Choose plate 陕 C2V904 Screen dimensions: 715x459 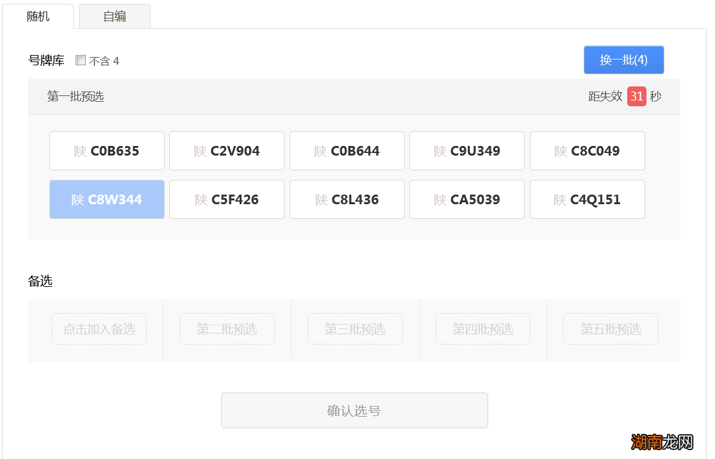[x=227, y=151]
